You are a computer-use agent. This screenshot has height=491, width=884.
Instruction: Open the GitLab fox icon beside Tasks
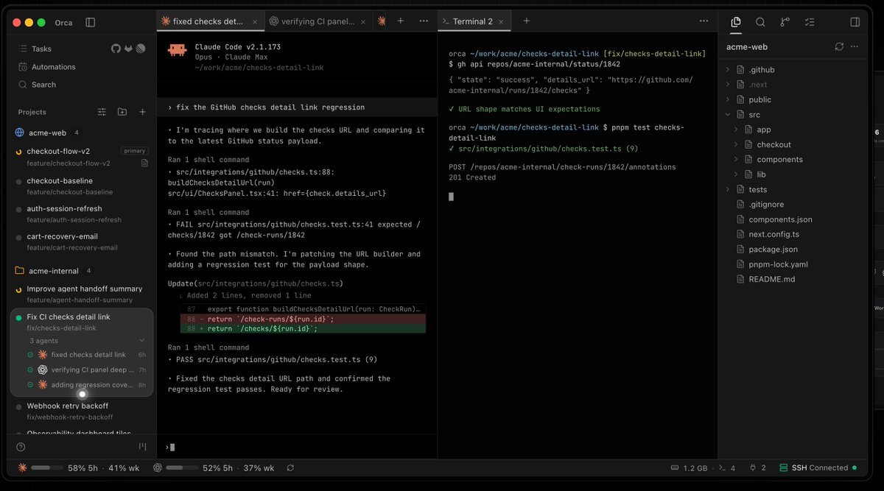128,49
